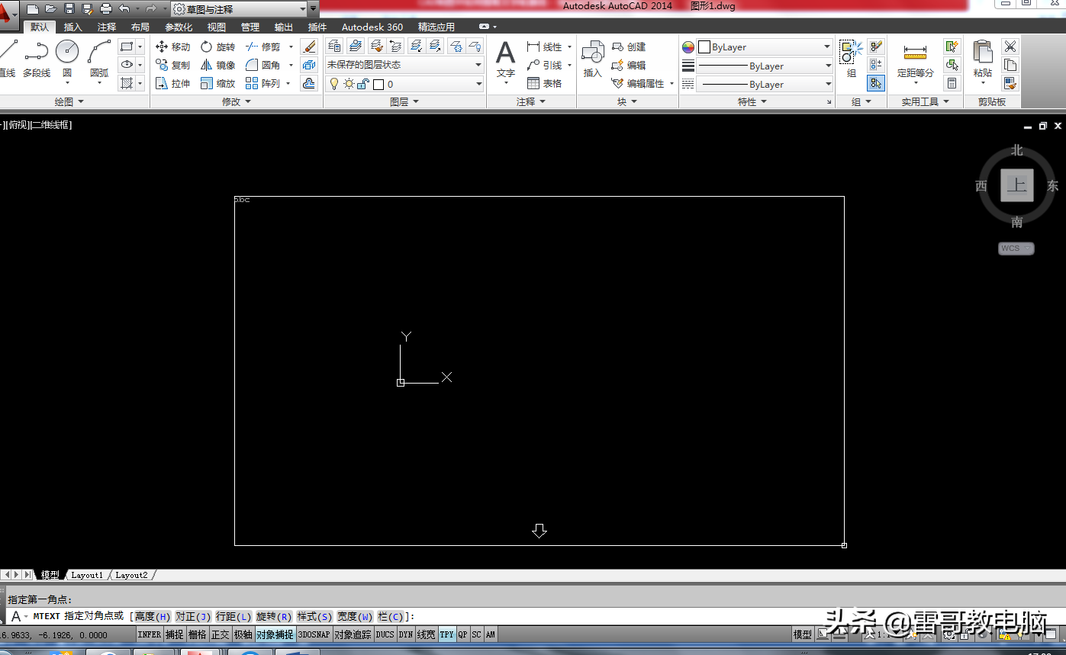
Task: Click the Create block (创建) tool
Action: pos(629,47)
